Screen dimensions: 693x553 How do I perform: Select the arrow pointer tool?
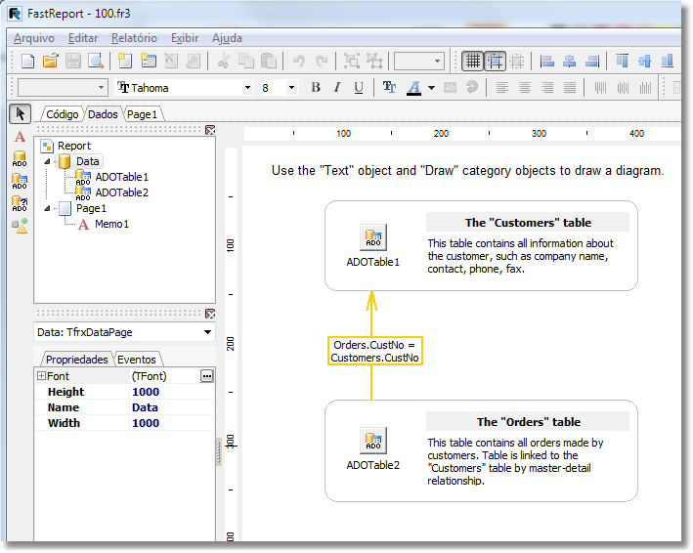click(20, 114)
